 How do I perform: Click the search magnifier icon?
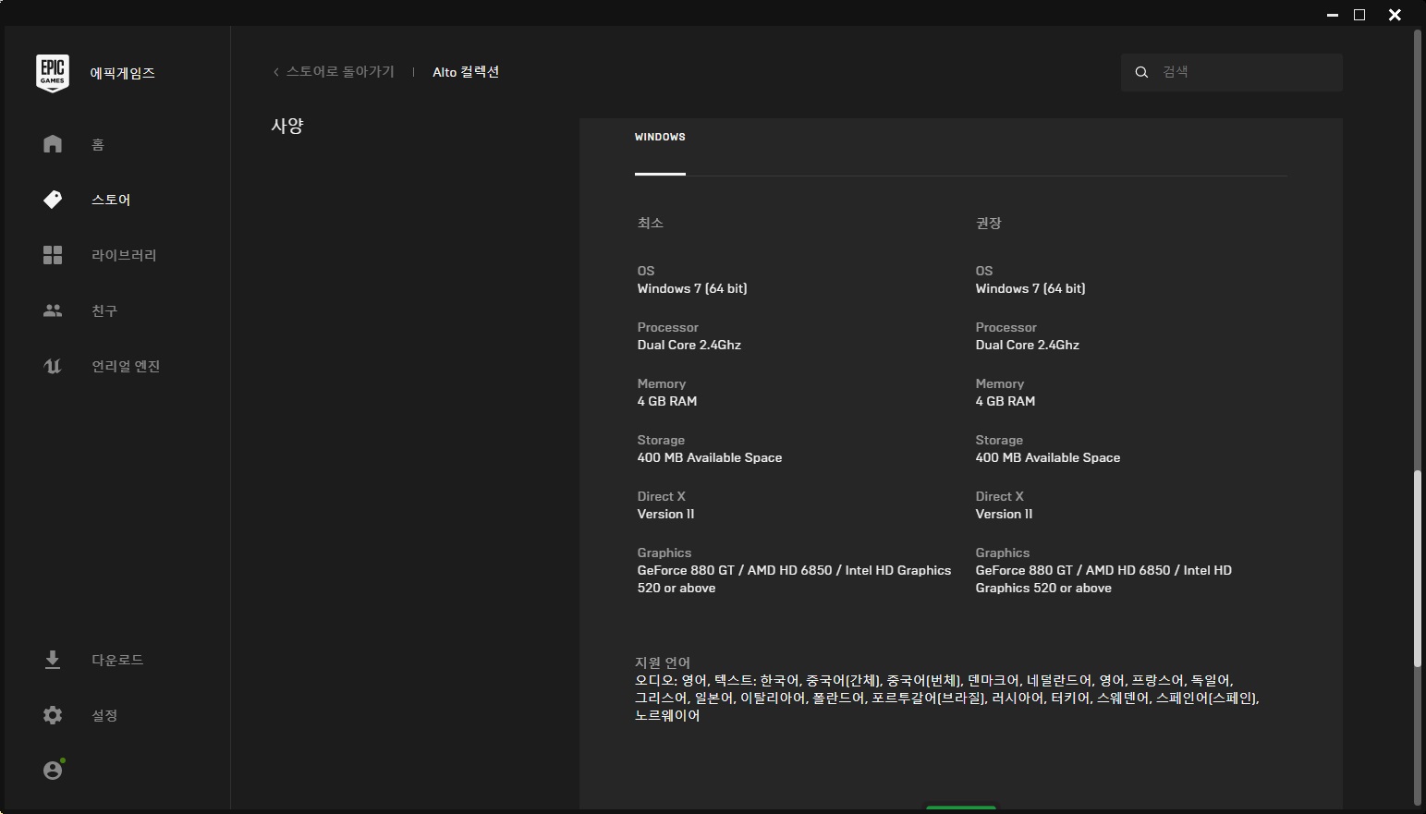tap(1141, 72)
